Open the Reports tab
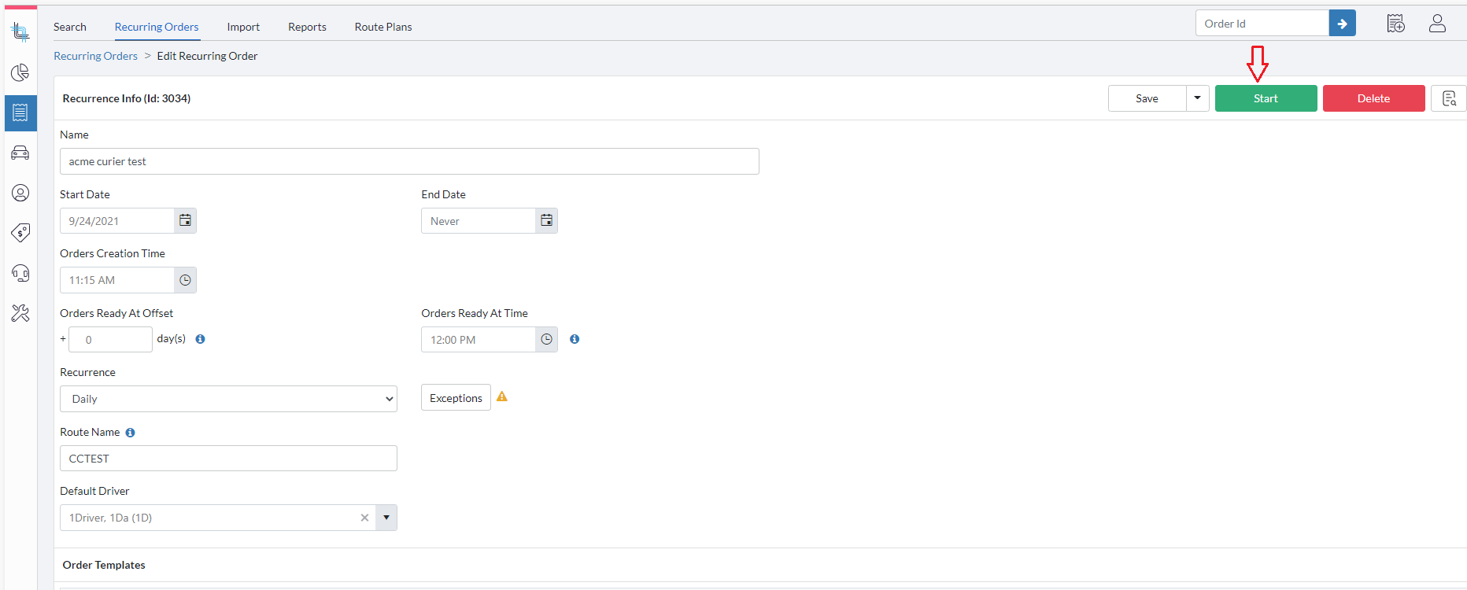Viewport: 1467px width, 590px height. 307,27
